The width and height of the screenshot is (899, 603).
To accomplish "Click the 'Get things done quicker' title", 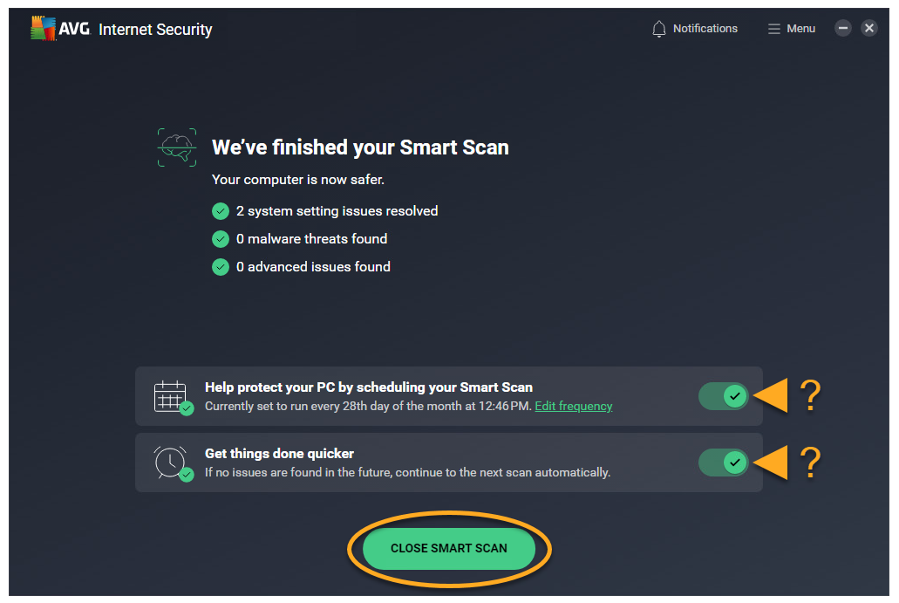I will [279, 454].
